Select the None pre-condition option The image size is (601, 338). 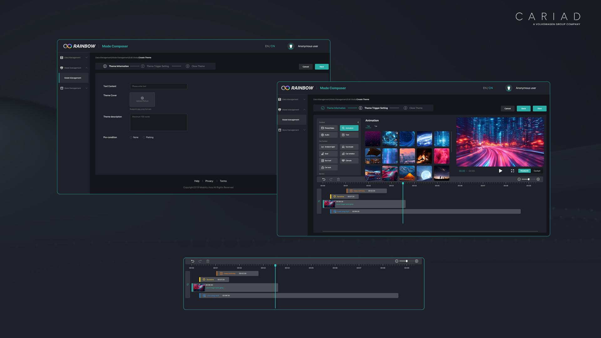pos(131,137)
